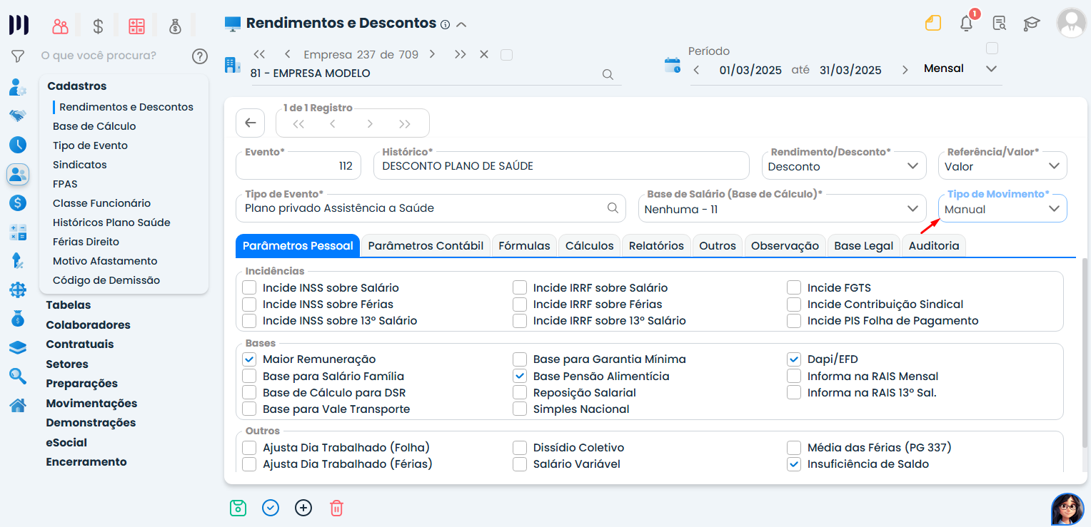The height and width of the screenshot is (527, 1091).
Task: Enable Incide FGTS checkbox
Action: point(794,288)
